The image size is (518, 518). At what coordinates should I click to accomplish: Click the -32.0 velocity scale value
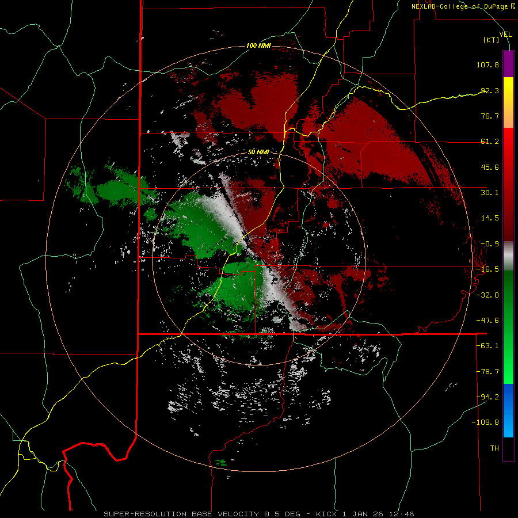coord(487,295)
